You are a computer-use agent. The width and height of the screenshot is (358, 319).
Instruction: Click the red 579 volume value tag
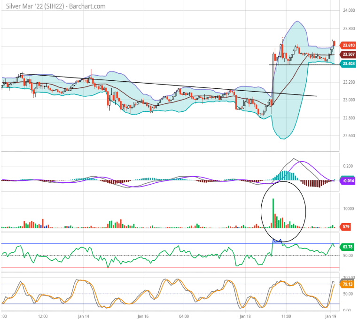tap(345, 227)
